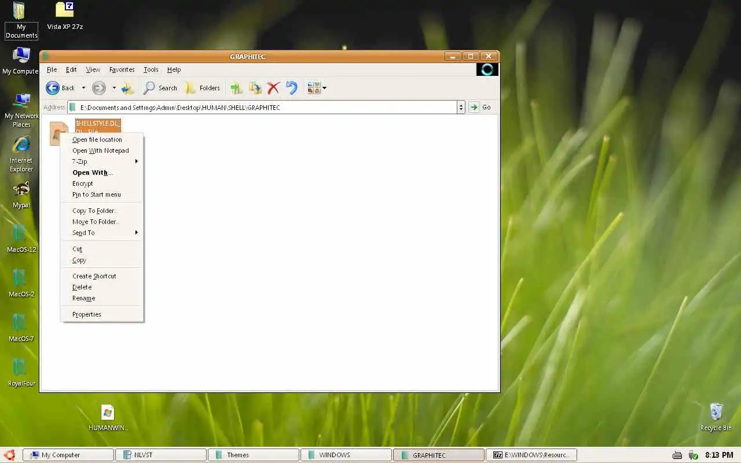The width and height of the screenshot is (741, 463).
Task: Open the View menu
Action: [93, 69]
